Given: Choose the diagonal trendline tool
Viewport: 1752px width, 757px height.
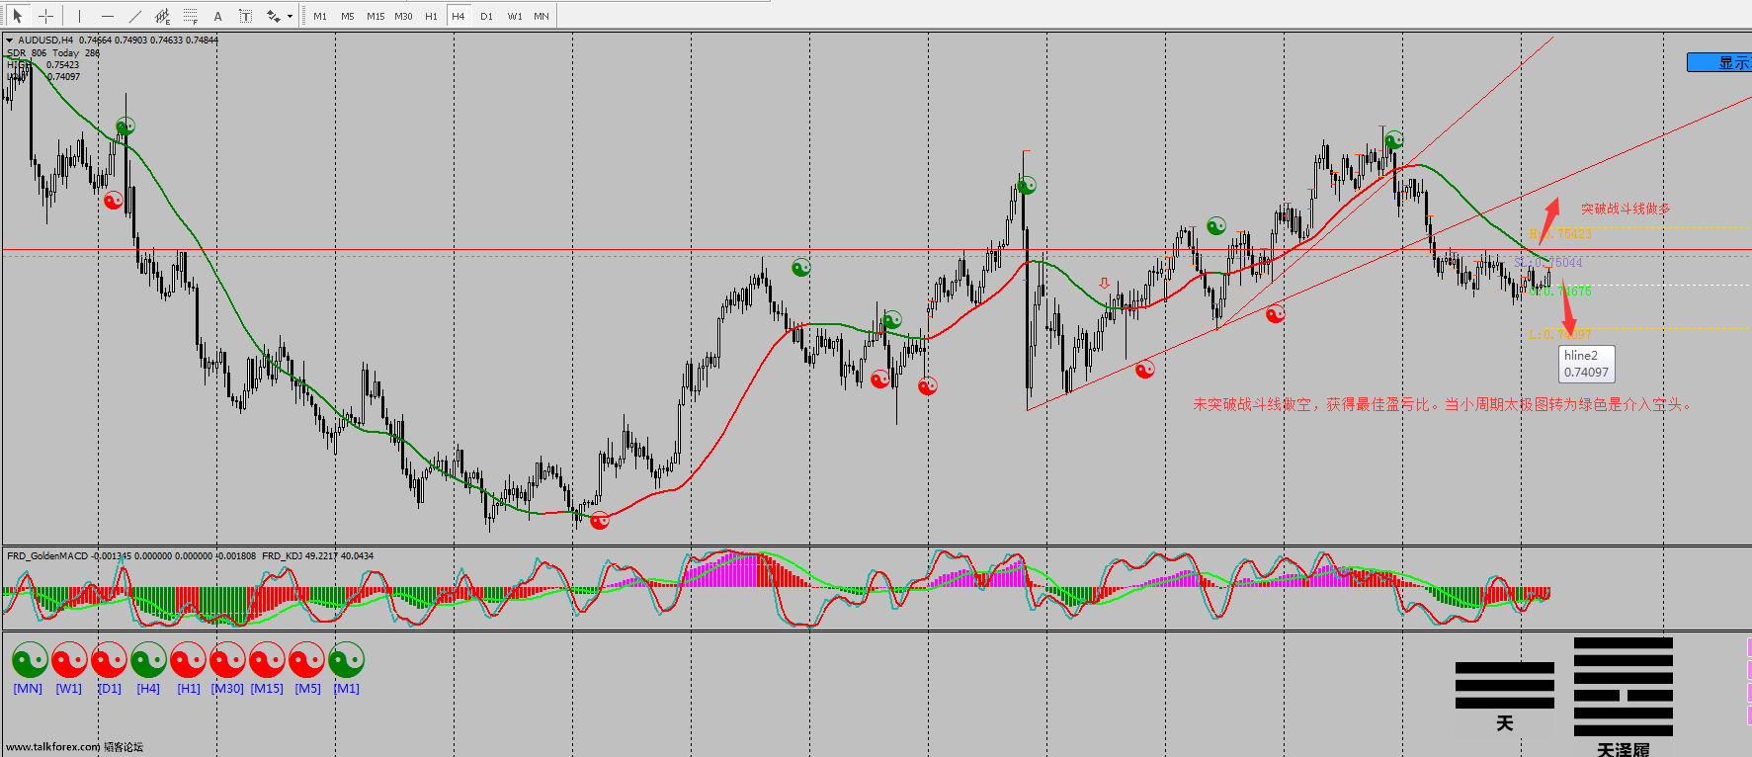Looking at the screenshot, I should 135,16.
